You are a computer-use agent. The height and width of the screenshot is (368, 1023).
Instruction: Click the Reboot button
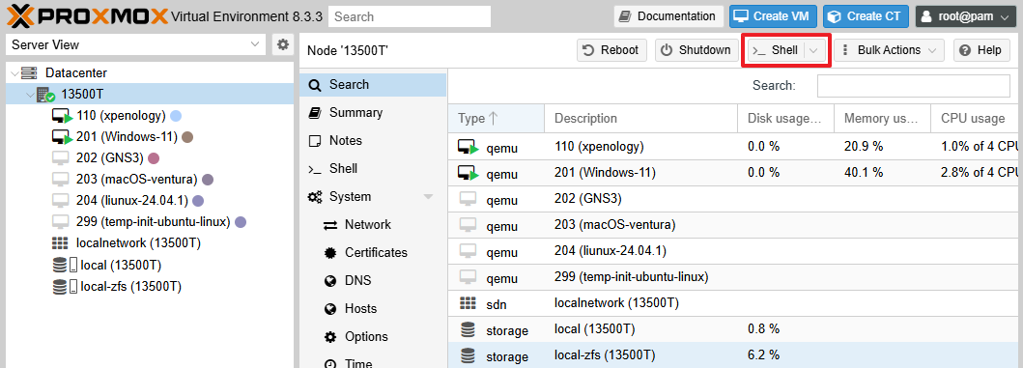coord(611,50)
